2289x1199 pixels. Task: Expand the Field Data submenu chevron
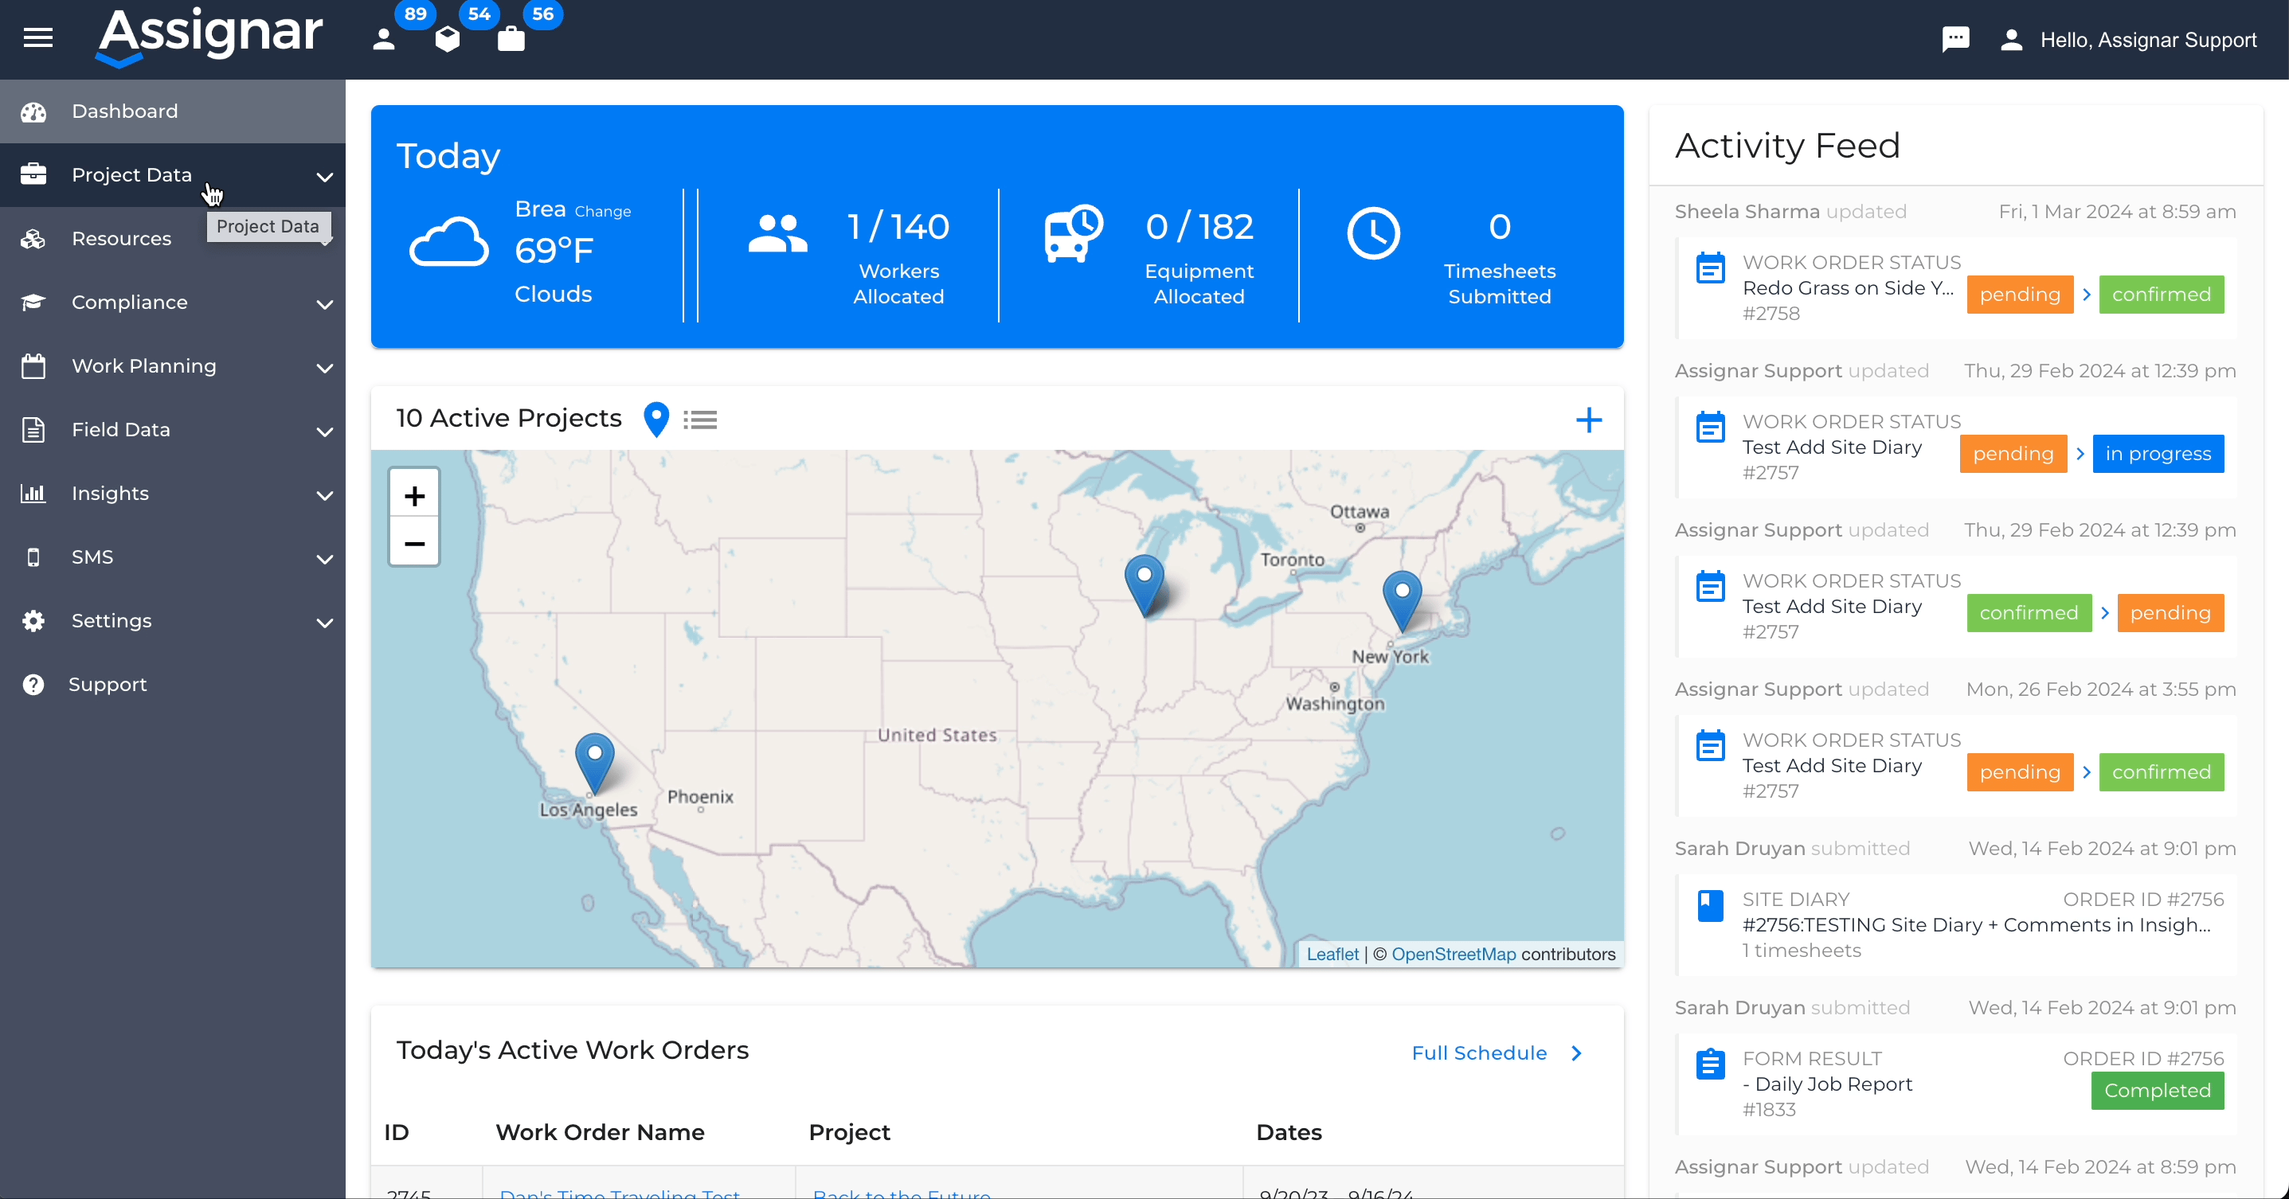coord(325,432)
